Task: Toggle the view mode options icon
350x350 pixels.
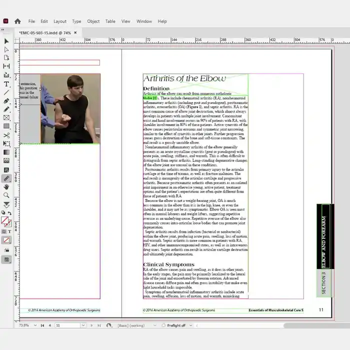Action: 6,250
